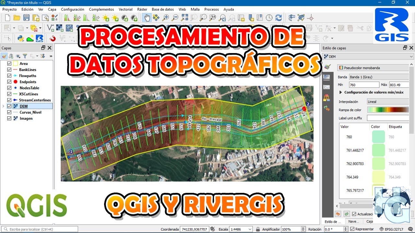415x233 pixels.
Task: Open the Vectorial menu
Action: click(x=125, y=9)
